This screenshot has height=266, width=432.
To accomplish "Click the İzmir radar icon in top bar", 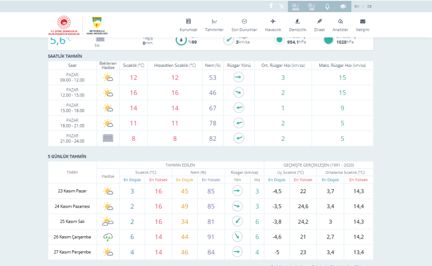I will coord(311,6).
